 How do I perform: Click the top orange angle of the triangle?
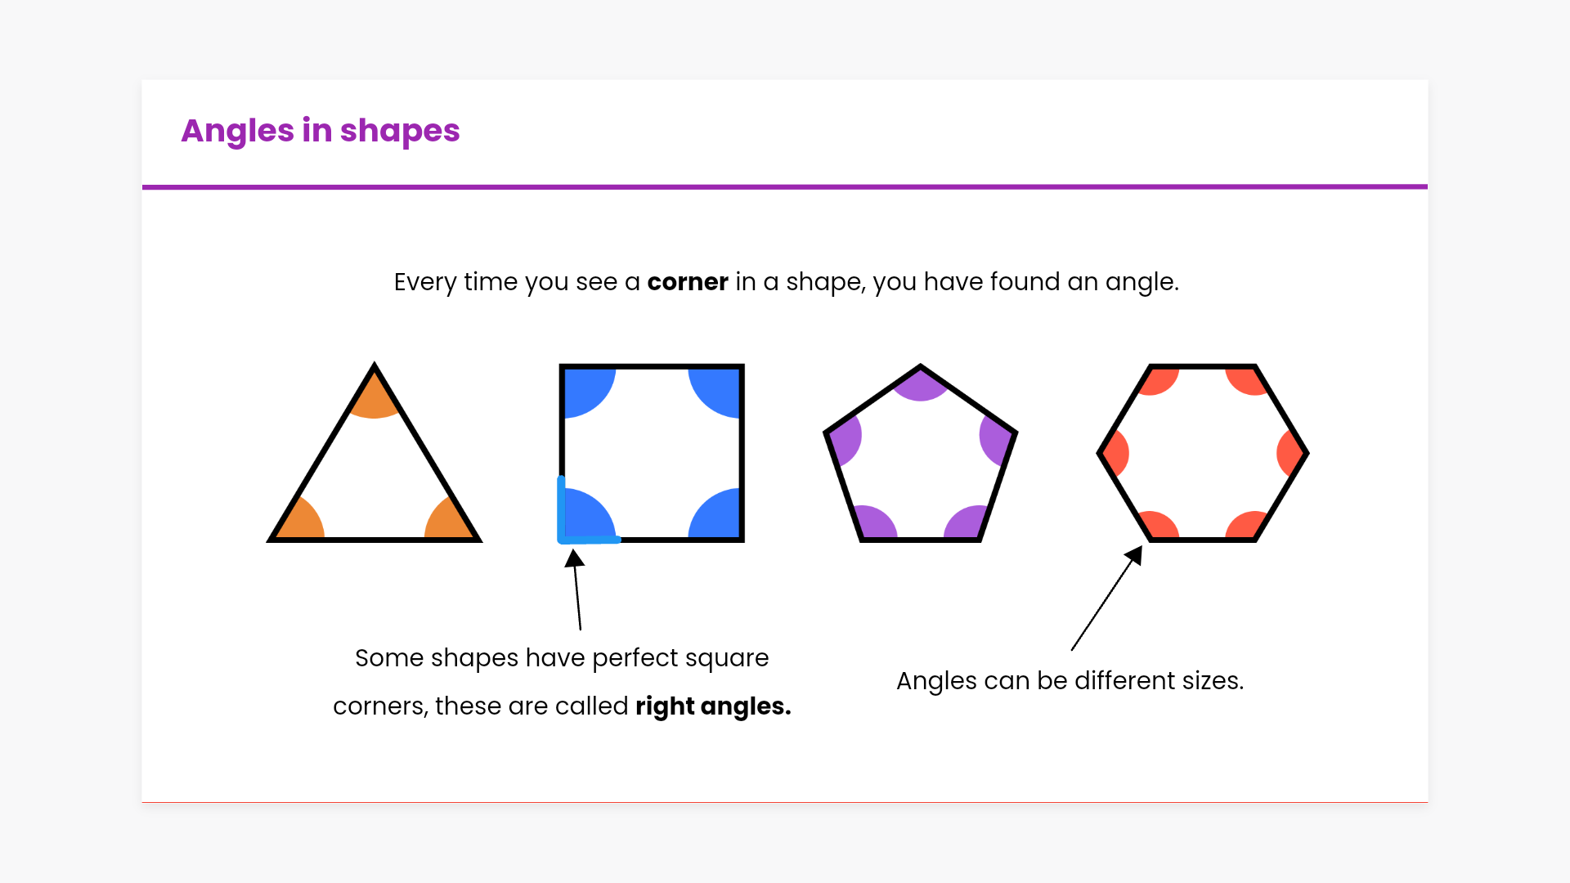375,398
